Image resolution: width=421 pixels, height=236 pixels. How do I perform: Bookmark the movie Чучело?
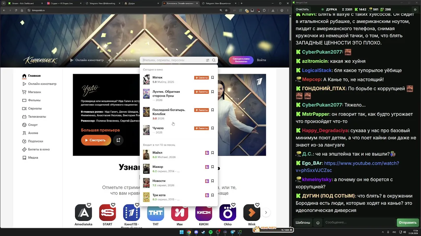212,128
